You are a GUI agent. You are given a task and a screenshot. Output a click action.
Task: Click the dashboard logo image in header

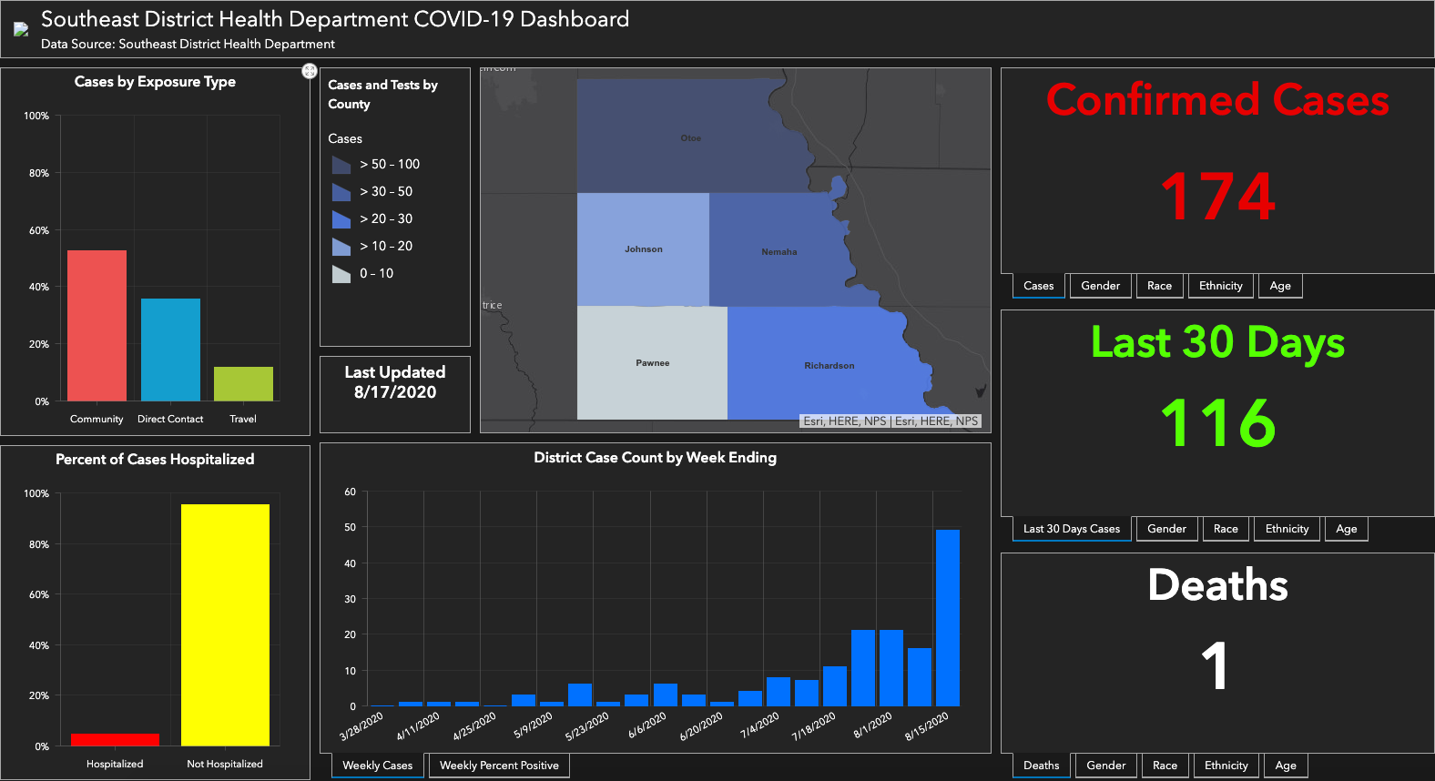point(21,29)
